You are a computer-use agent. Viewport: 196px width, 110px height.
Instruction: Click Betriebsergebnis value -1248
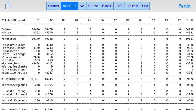(36, 85)
